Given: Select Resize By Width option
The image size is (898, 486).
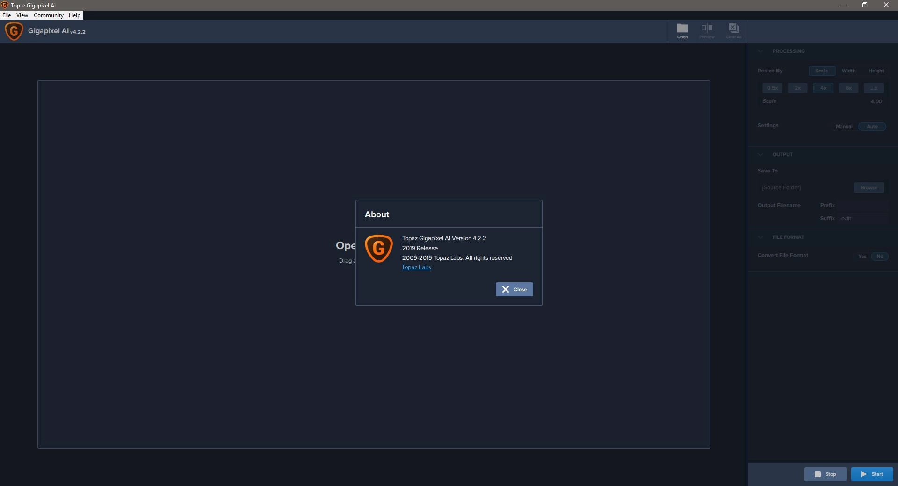Looking at the screenshot, I should [x=848, y=71].
